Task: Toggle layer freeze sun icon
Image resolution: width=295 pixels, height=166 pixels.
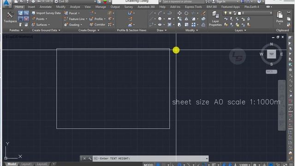Action: pyautogui.click(x=230, y=13)
